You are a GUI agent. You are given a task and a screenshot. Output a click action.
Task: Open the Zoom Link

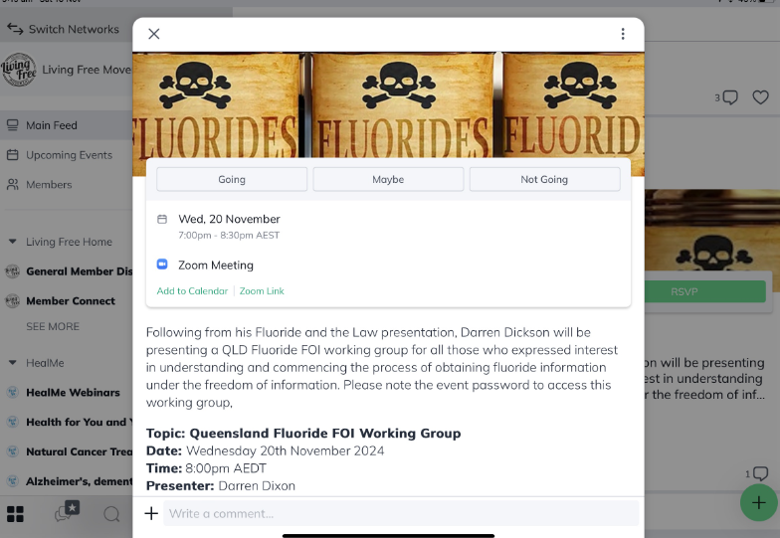262,290
